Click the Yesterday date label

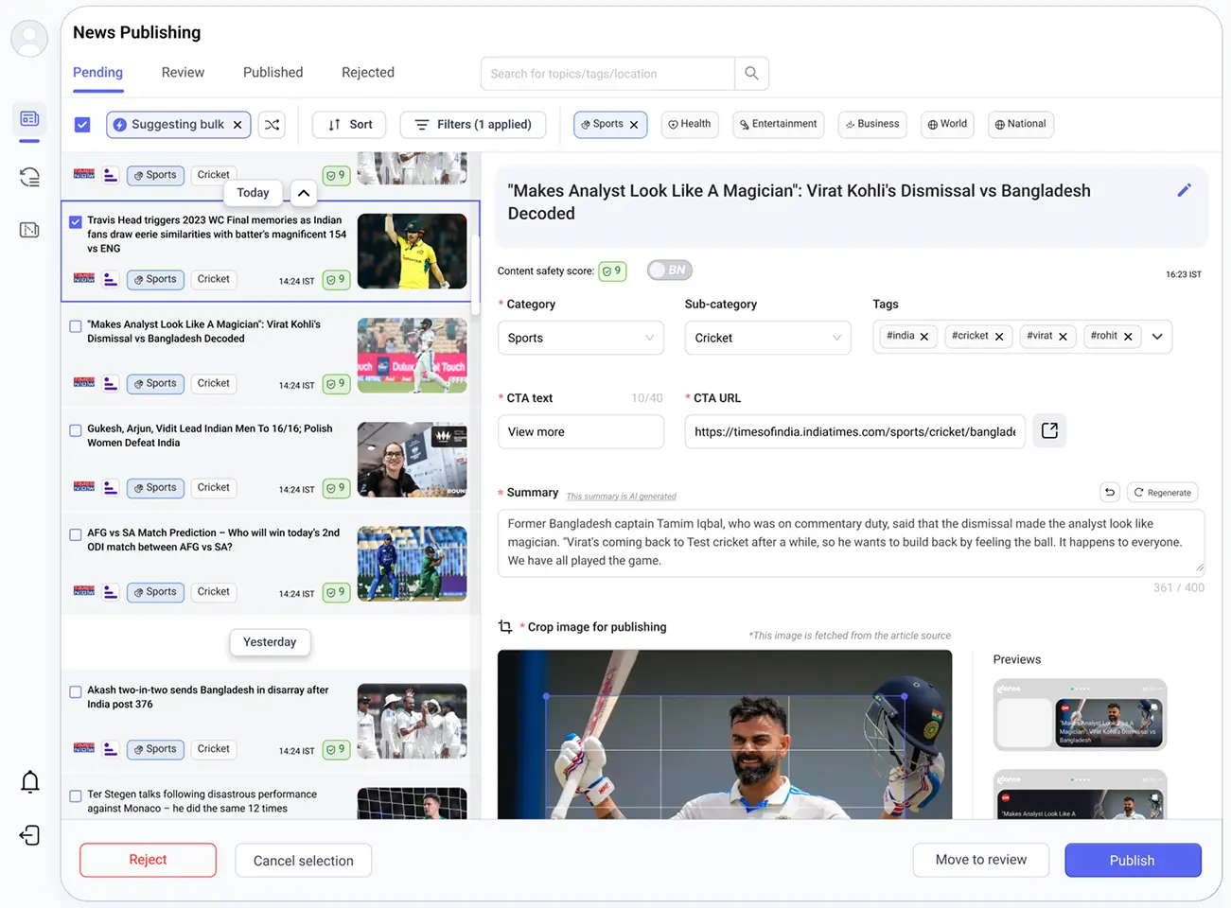pos(270,642)
